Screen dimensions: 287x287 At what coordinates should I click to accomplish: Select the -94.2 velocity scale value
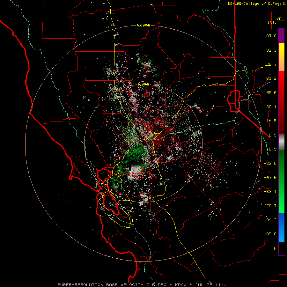270,220
